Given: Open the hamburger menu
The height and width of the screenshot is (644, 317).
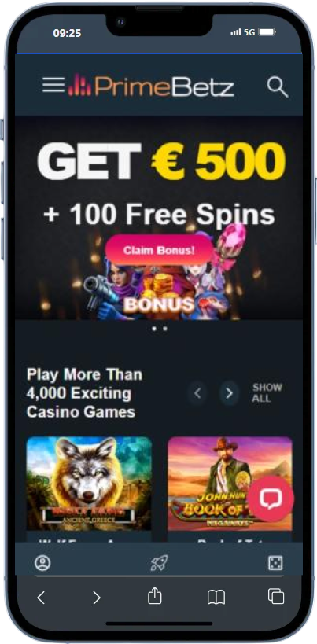Looking at the screenshot, I should point(53,85).
